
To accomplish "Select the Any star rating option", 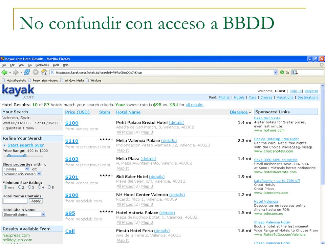I will (5, 187).
